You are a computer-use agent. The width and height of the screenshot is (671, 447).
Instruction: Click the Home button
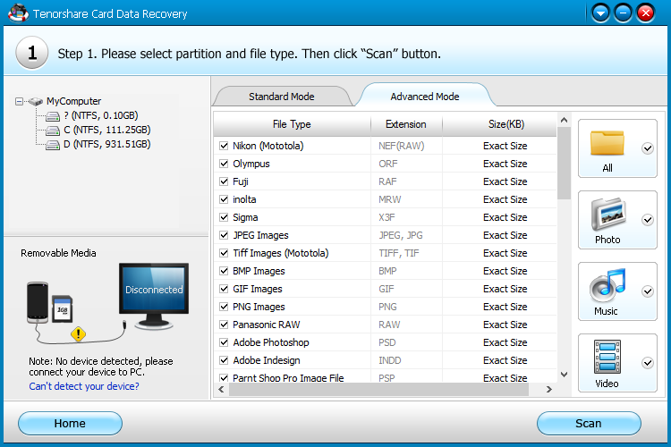(x=70, y=424)
